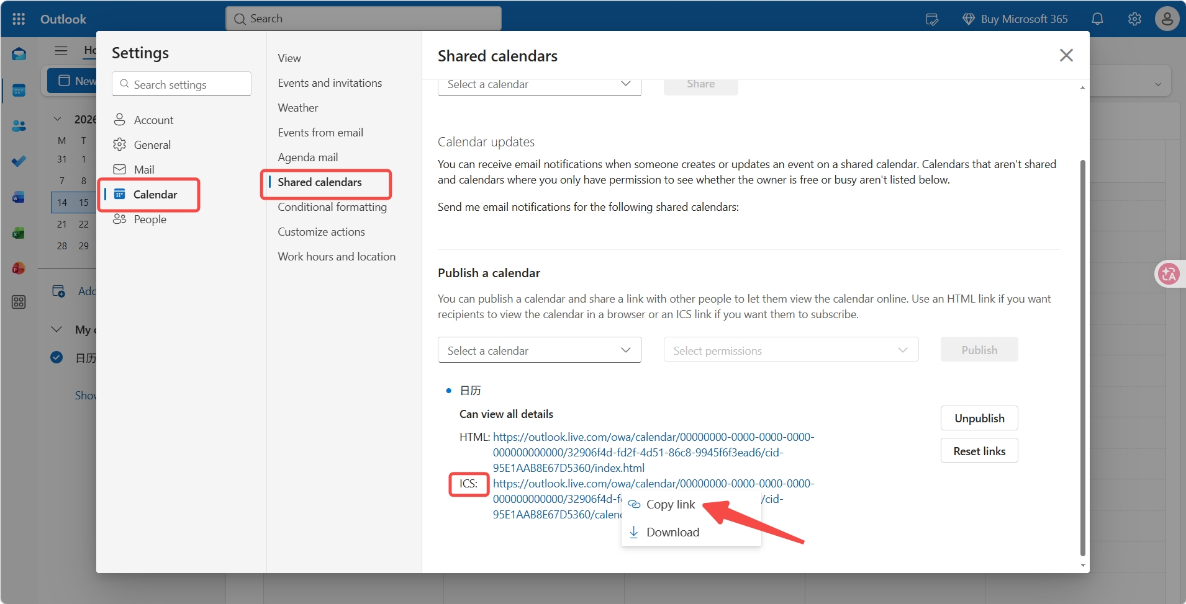
Task: Open the Calendar app in left rail
Action: pos(19,91)
